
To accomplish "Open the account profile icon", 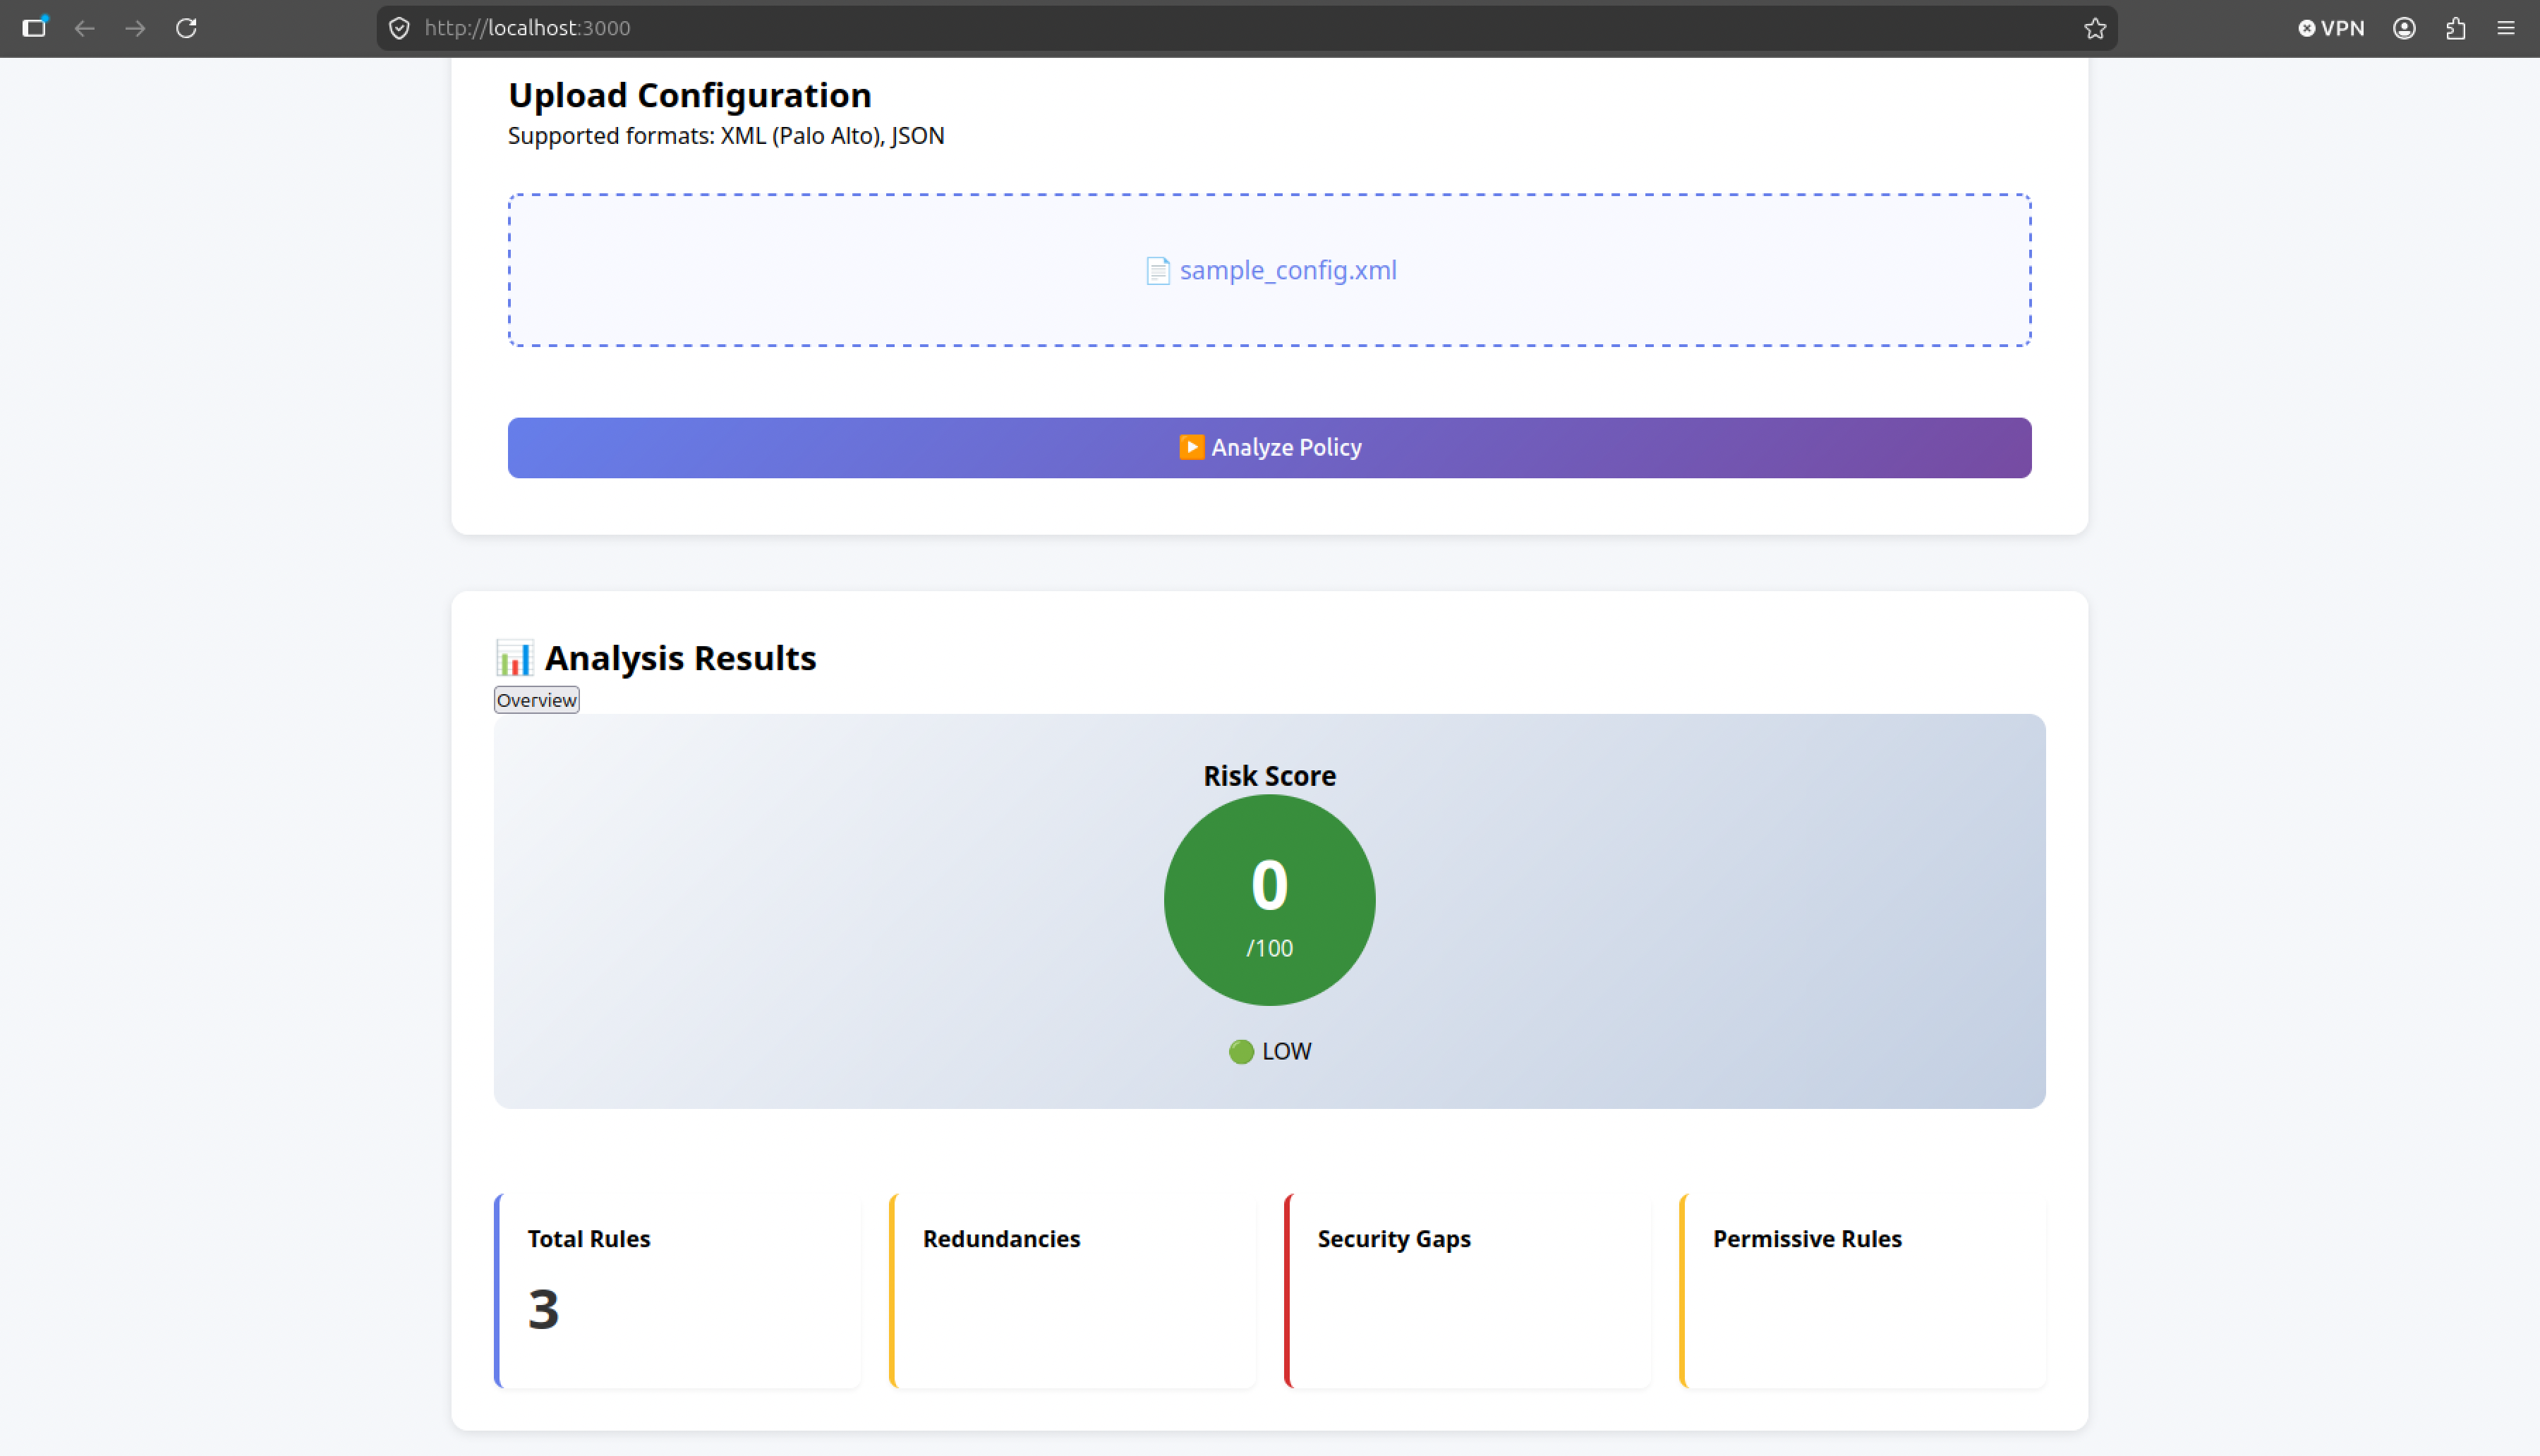I will [x=2404, y=28].
